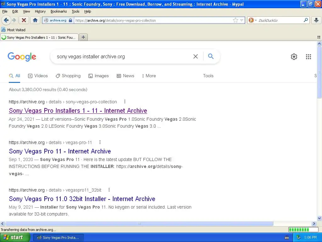Click the vertical scrollbar down arrow
Image resolution: width=322 pixels, height=242 pixels.
point(319,218)
